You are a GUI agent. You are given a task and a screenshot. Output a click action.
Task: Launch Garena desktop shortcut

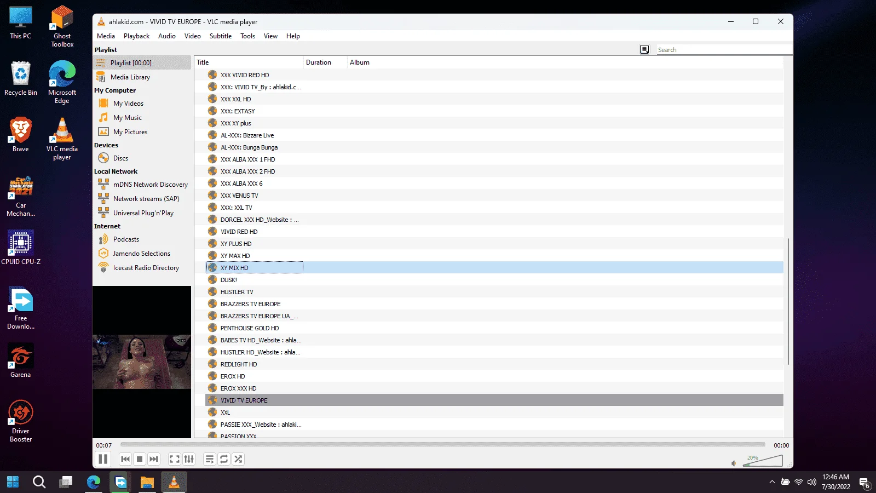21,360
